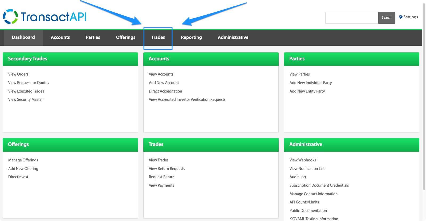The width and height of the screenshot is (426, 221).
Task: Open View Notification List
Action: (x=307, y=169)
